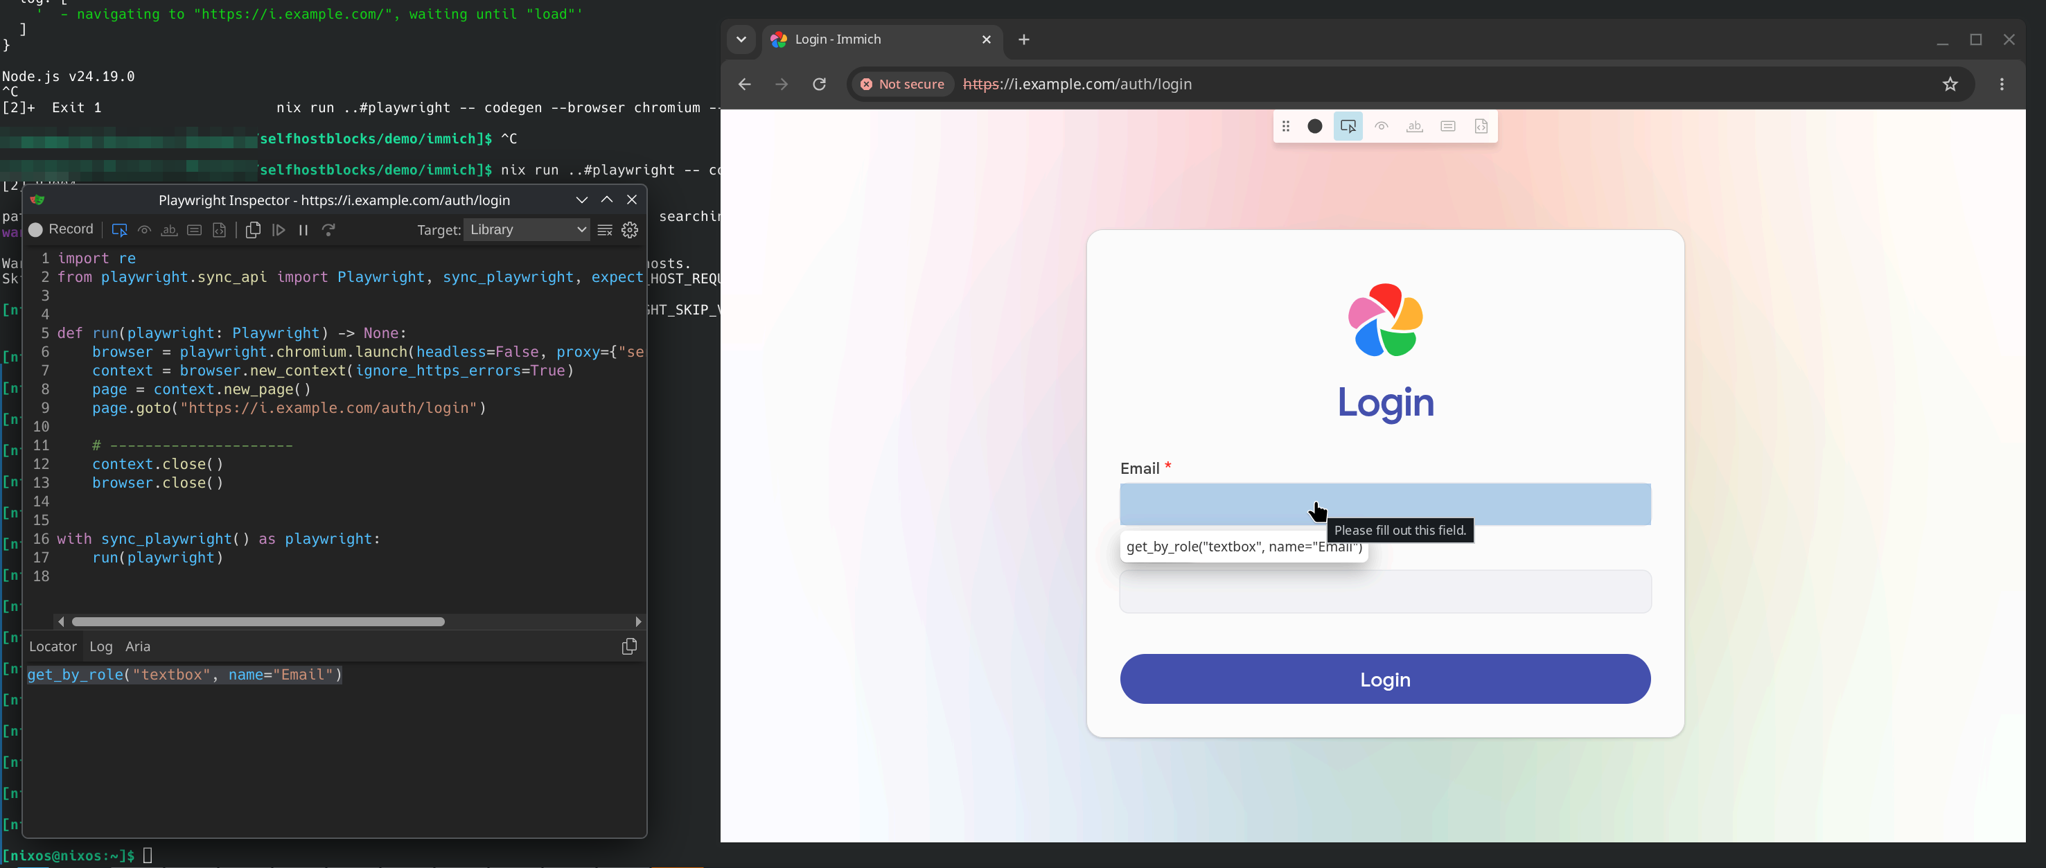Click the scrollbar right arrow in code pane

(x=639, y=622)
